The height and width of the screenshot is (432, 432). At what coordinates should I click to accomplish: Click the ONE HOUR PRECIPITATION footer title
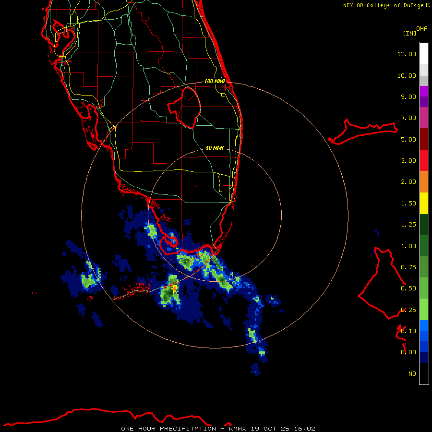168,429
